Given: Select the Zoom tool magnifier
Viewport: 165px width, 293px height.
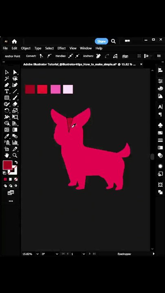Looking at the screenshot, I should tap(15, 155).
